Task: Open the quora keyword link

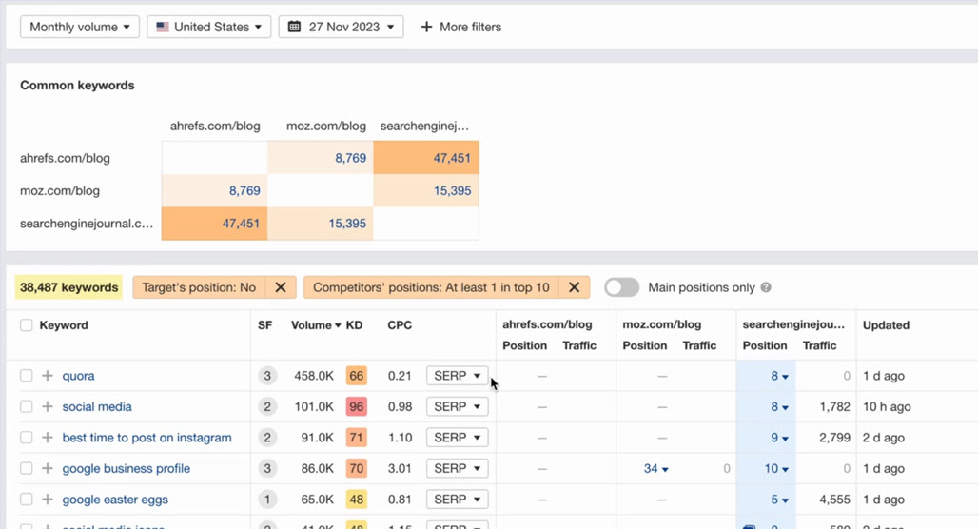Action: click(x=79, y=376)
